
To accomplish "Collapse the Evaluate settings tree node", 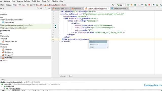I will point(4,89).
